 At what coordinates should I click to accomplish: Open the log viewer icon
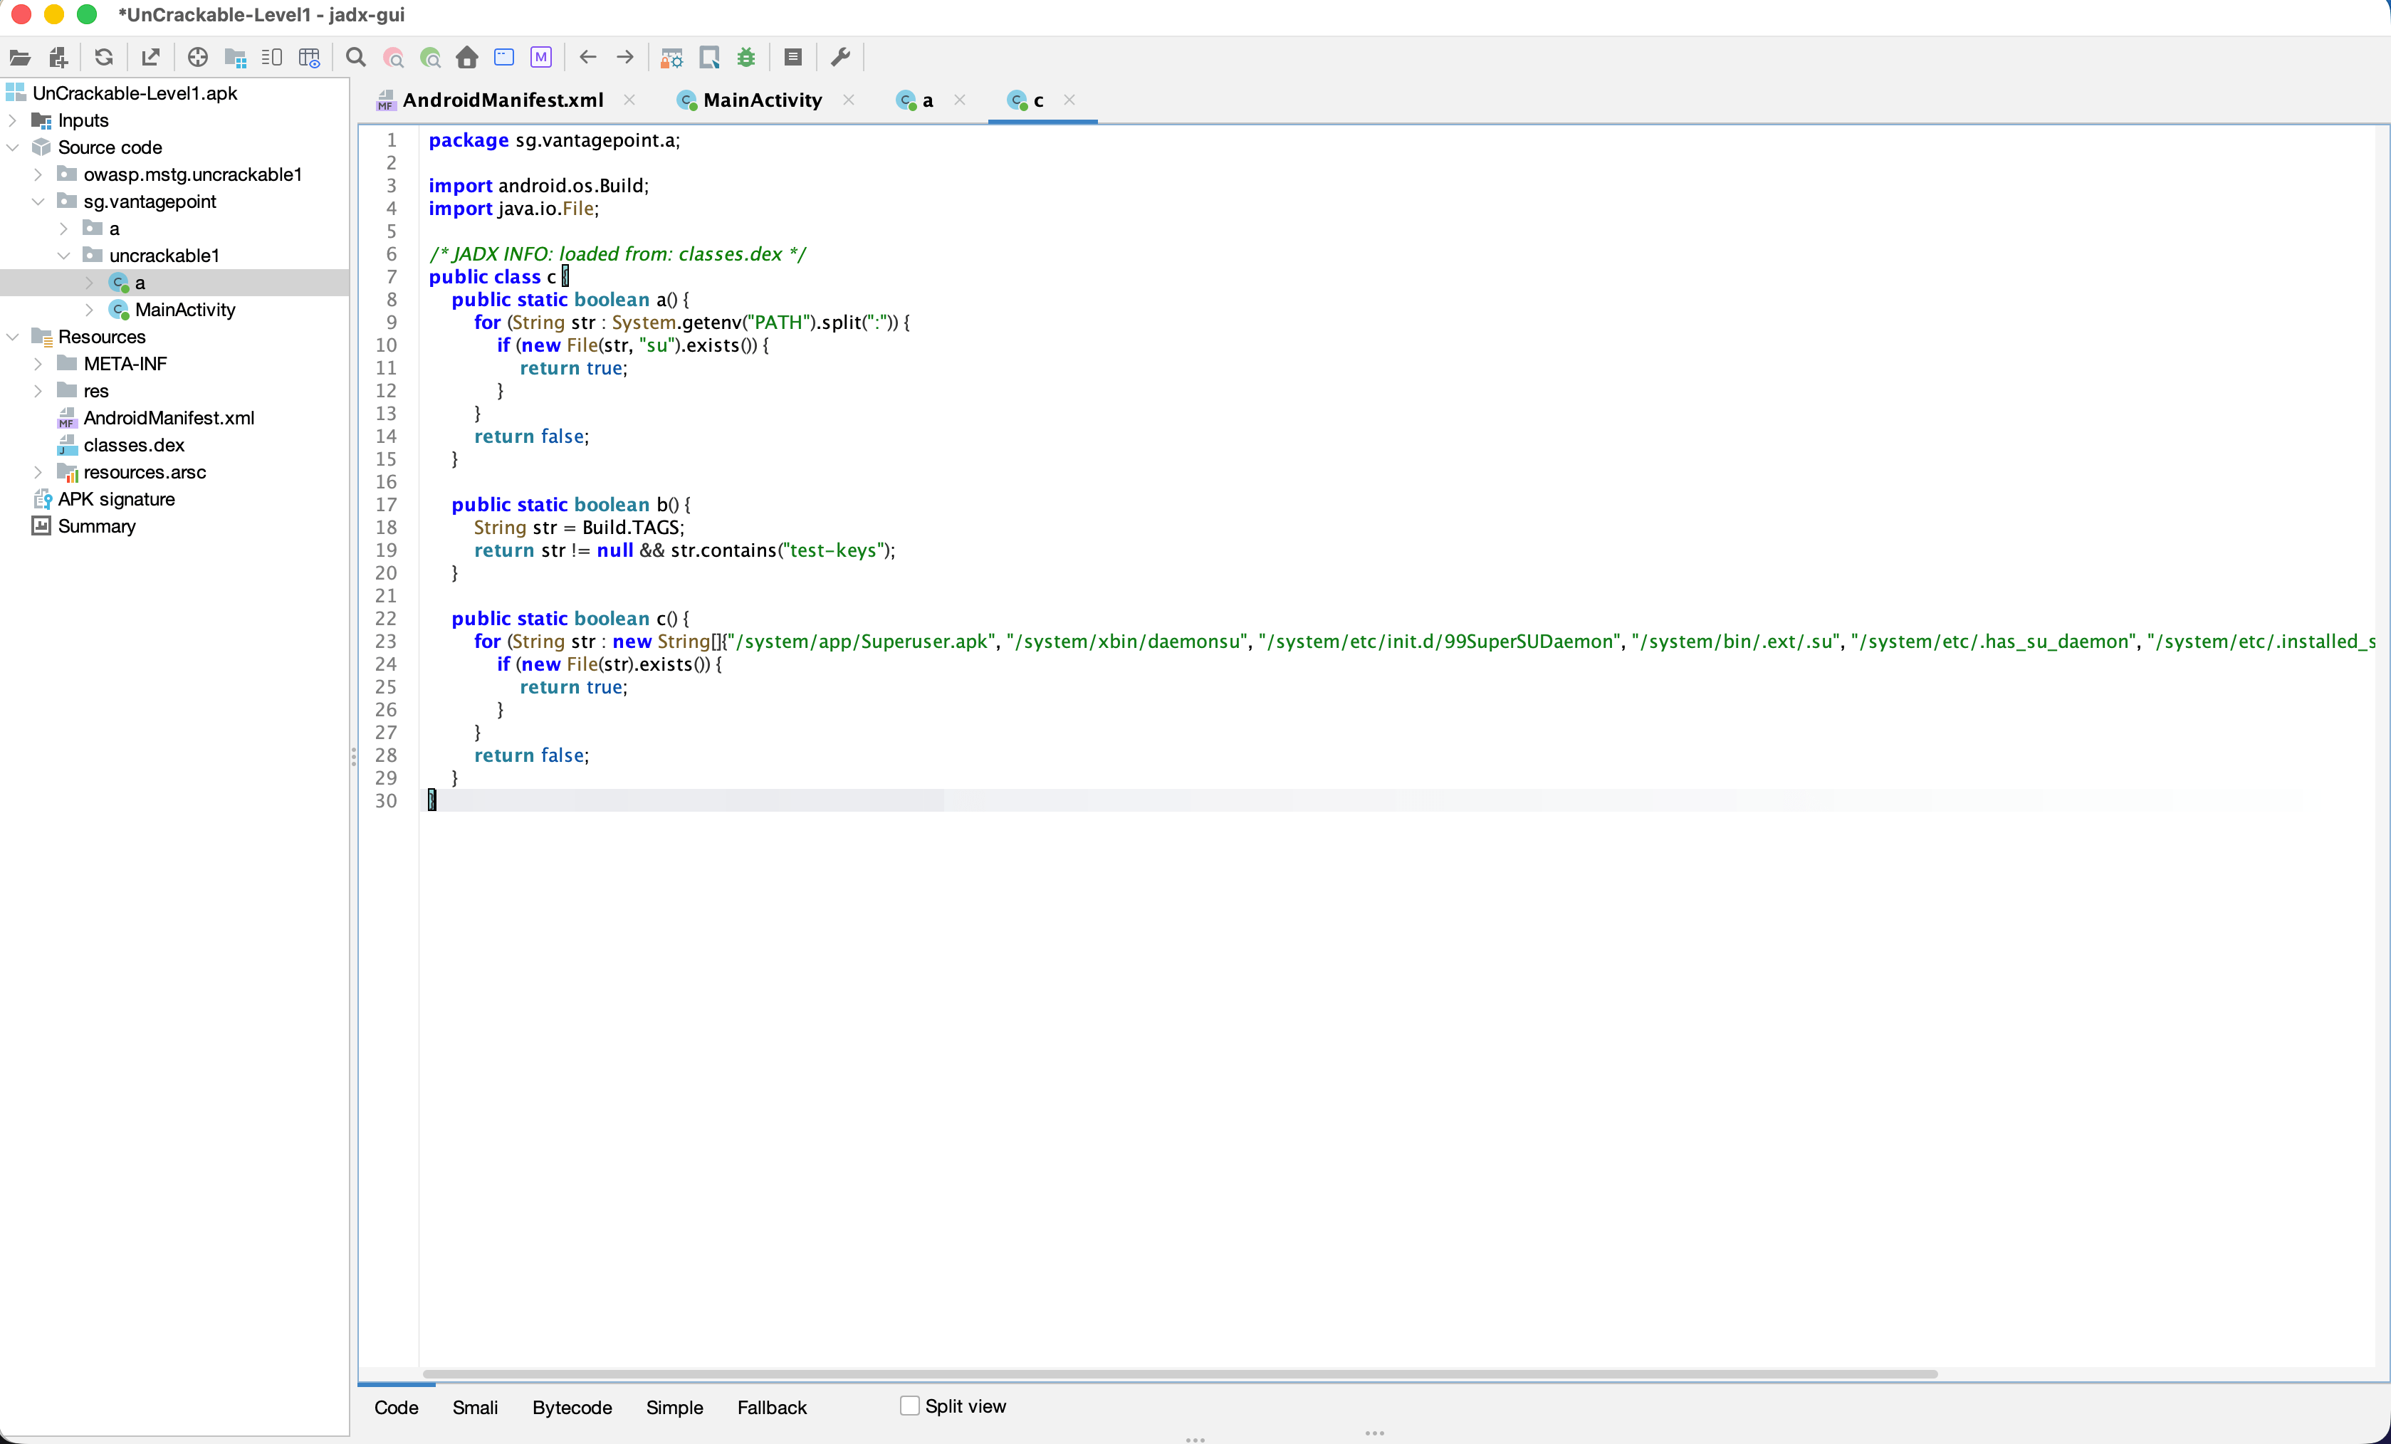pyautogui.click(x=792, y=57)
